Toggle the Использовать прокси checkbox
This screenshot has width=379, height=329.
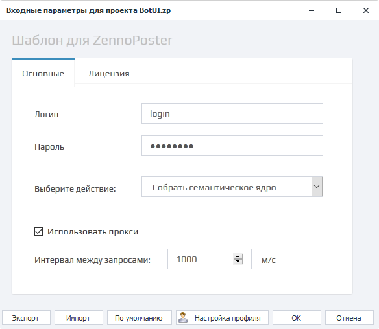[38, 232]
